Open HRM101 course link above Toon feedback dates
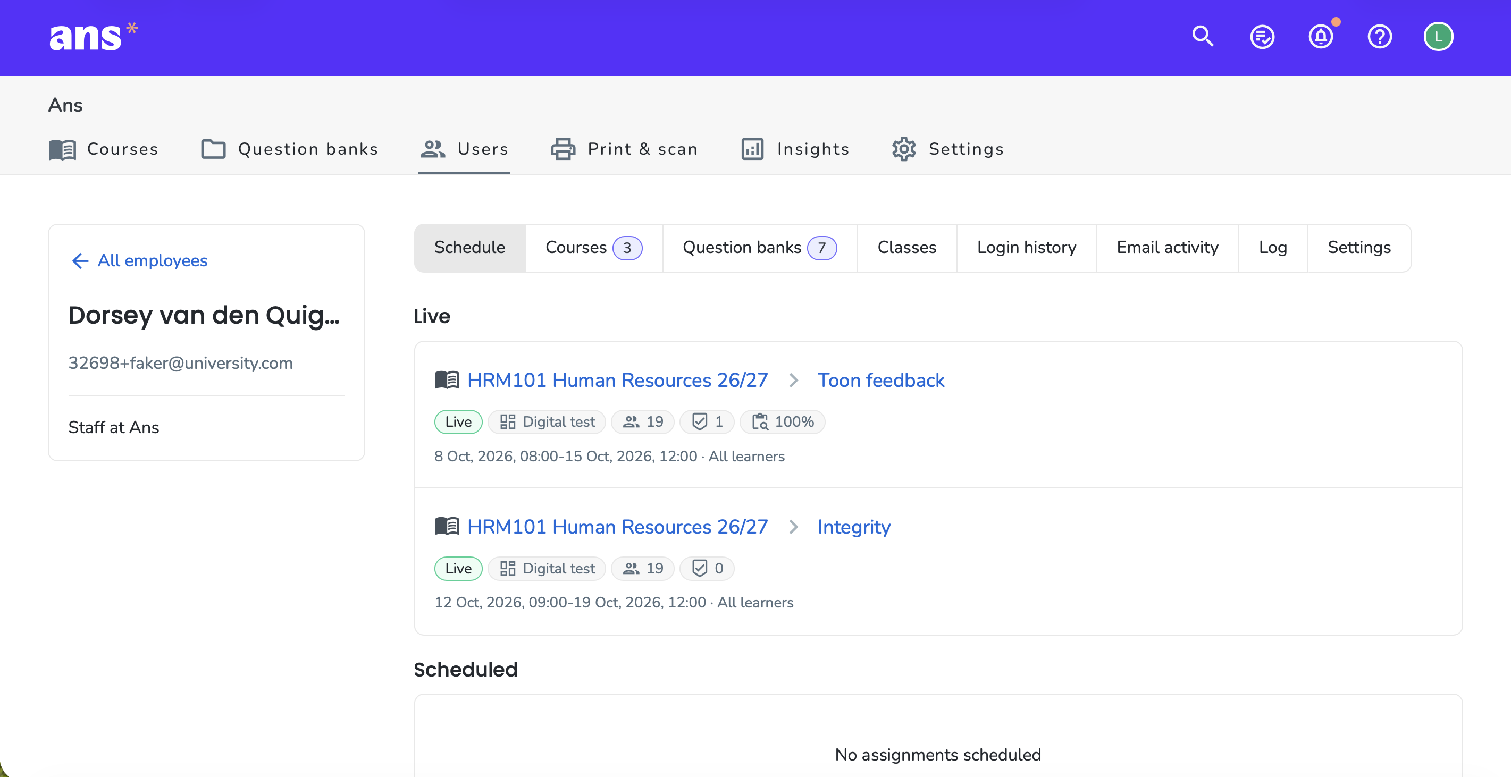The image size is (1511, 777). (x=618, y=380)
